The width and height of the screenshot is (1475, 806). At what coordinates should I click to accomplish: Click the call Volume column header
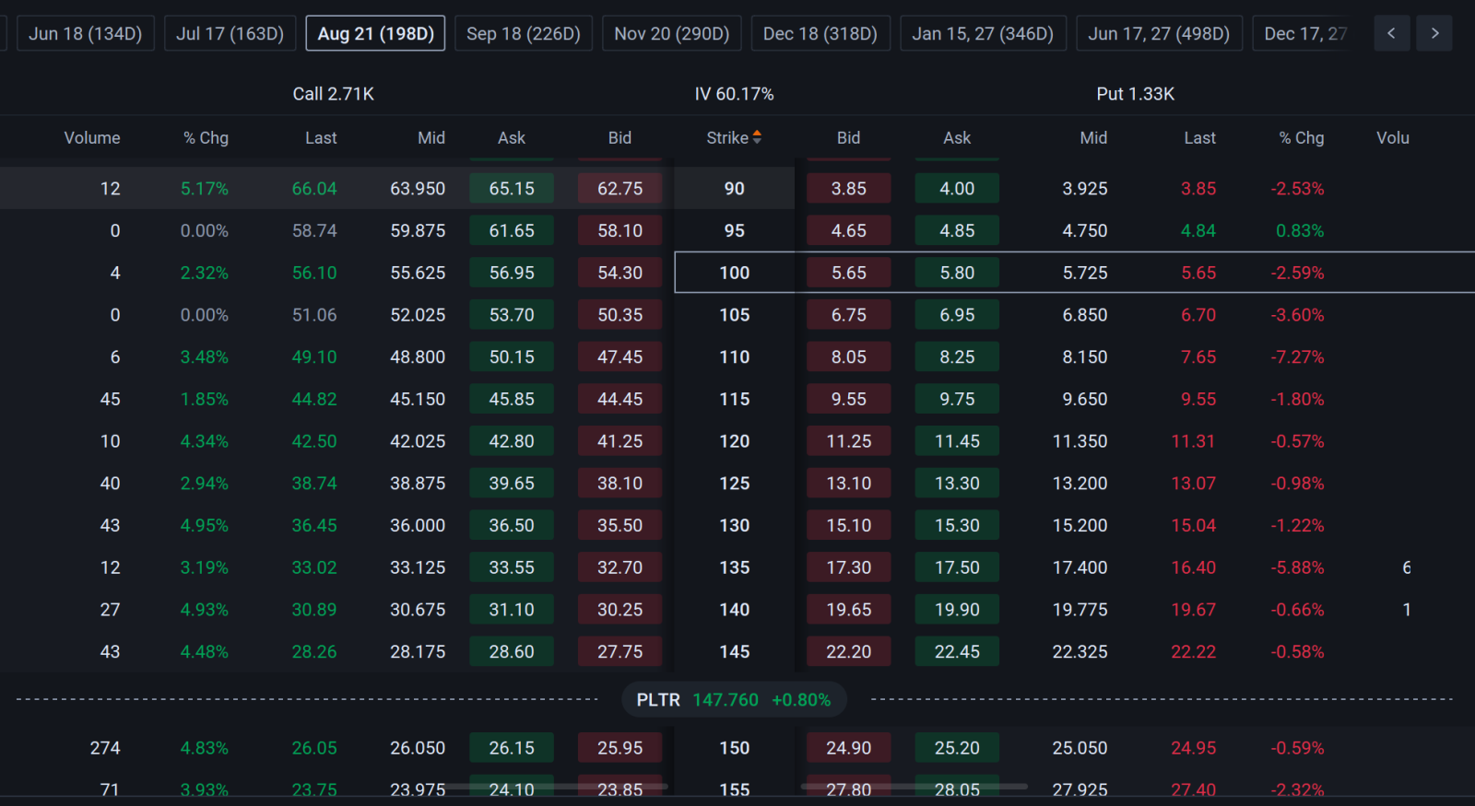92,137
